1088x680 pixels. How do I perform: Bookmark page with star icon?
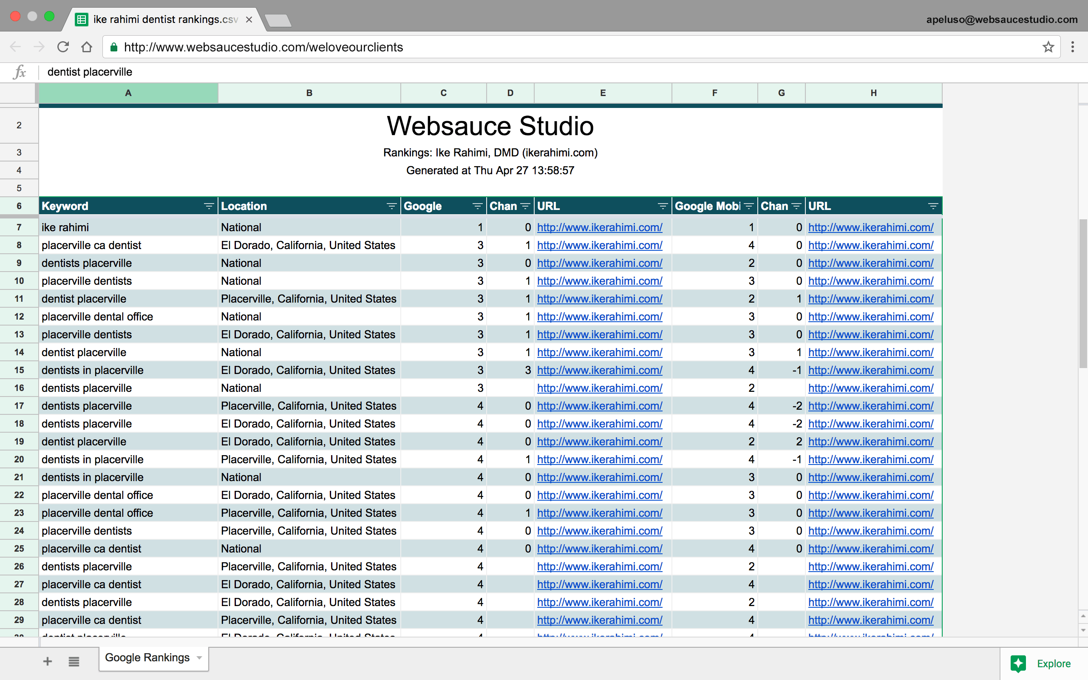coord(1048,47)
